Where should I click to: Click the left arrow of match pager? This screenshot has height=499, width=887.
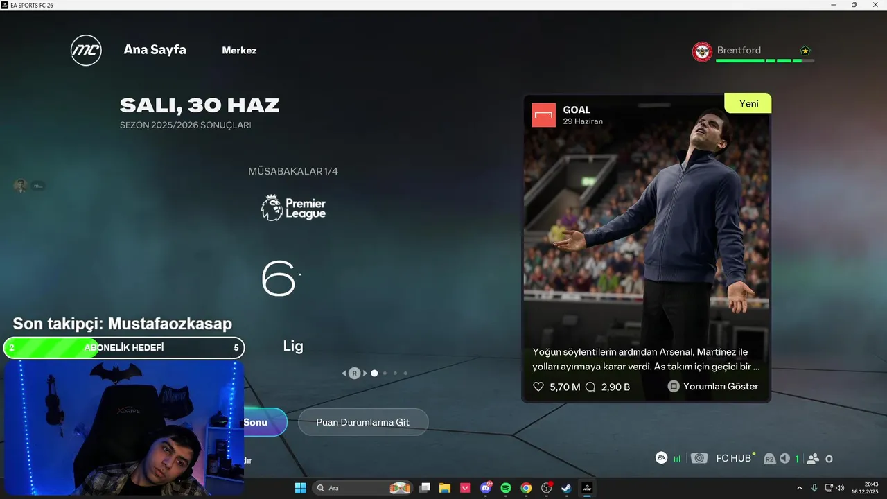coord(344,374)
